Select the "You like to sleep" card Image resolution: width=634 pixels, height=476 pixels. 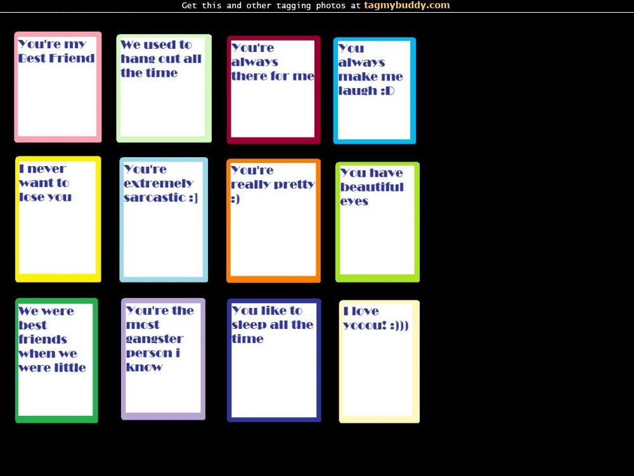pos(274,361)
